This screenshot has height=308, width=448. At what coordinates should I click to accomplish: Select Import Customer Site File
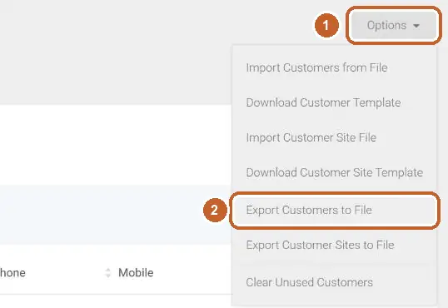[311, 137]
